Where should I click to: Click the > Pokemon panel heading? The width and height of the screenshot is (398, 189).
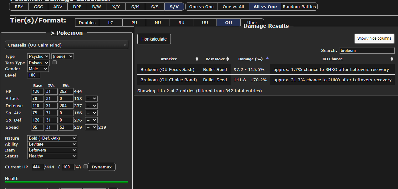coord(67,33)
